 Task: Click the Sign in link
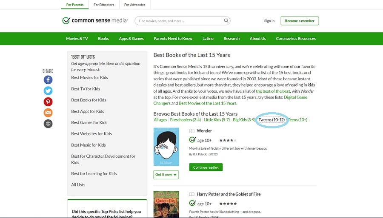269,21
